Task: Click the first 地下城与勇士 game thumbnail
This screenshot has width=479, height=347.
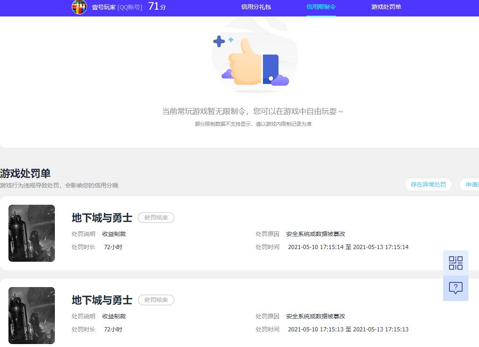Action: [32, 233]
